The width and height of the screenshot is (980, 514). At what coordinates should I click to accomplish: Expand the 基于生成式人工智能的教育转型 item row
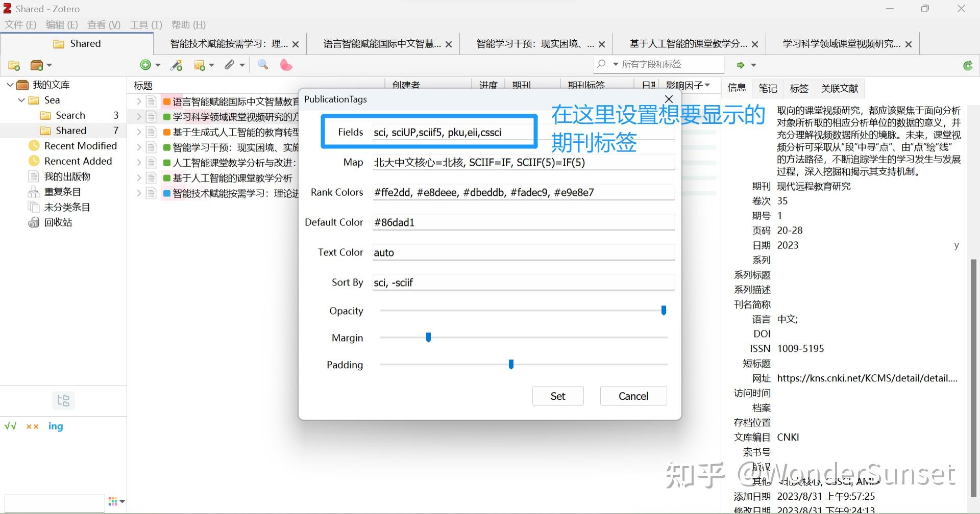pyautogui.click(x=138, y=132)
